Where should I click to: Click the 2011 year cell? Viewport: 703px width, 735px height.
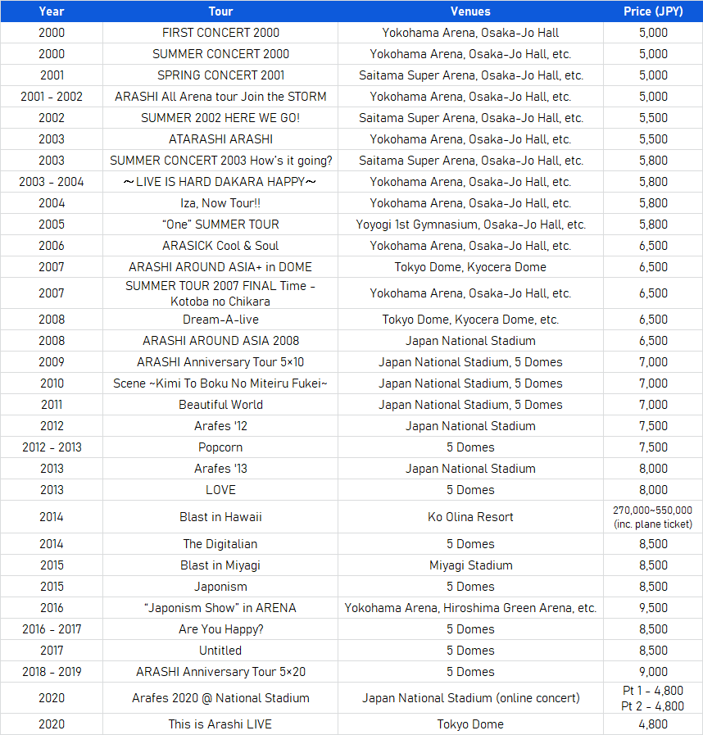(x=52, y=405)
